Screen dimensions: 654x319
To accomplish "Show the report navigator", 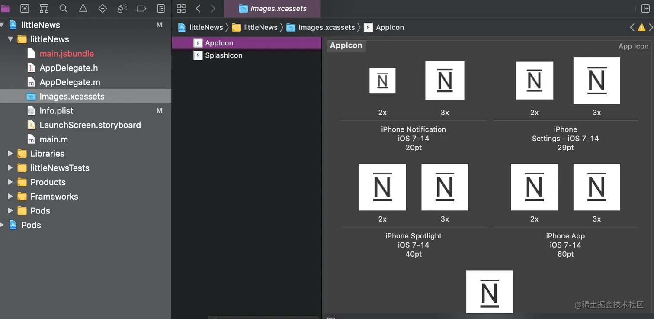I will pyautogui.click(x=161, y=9).
